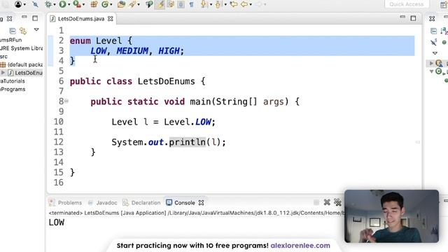Screen dimensions: 448x252
Task: Open the Back history dropdown arrow
Action: (251, 5)
